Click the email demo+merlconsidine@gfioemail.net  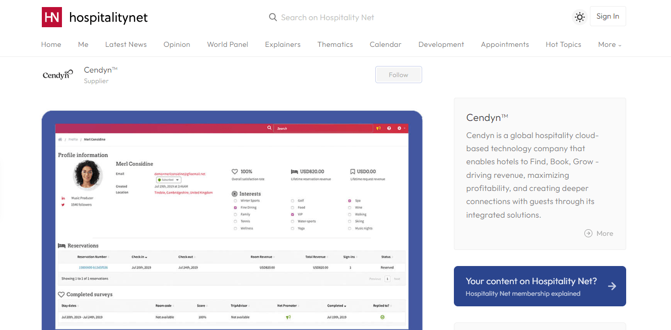click(180, 174)
